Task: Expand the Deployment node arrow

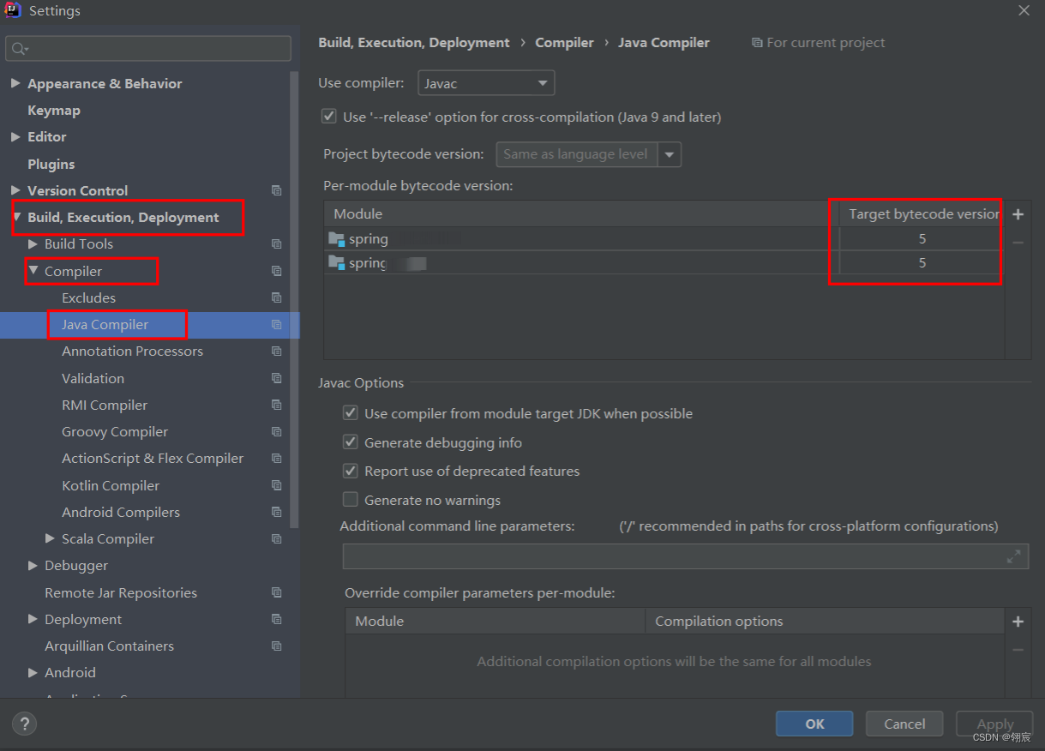Action: (x=33, y=619)
